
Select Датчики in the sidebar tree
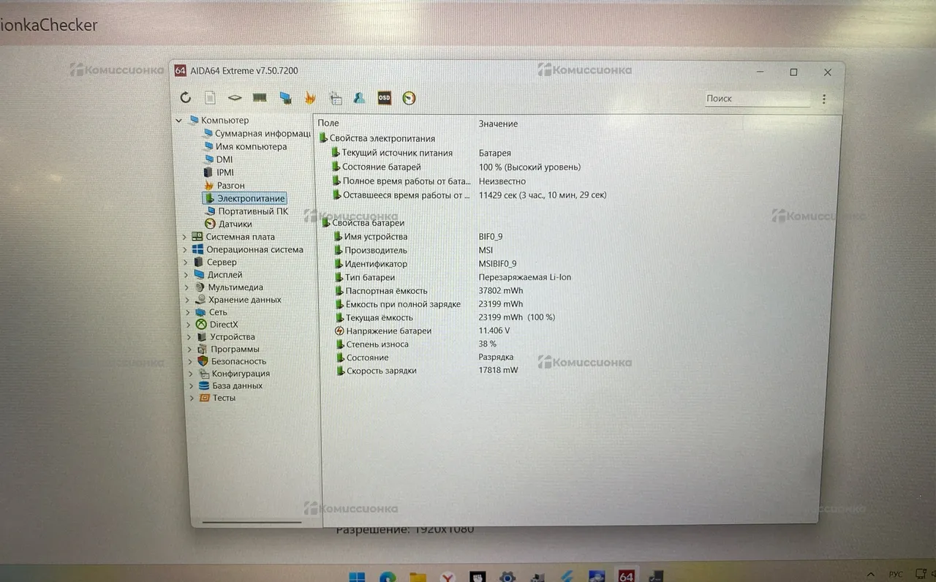pyautogui.click(x=235, y=224)
